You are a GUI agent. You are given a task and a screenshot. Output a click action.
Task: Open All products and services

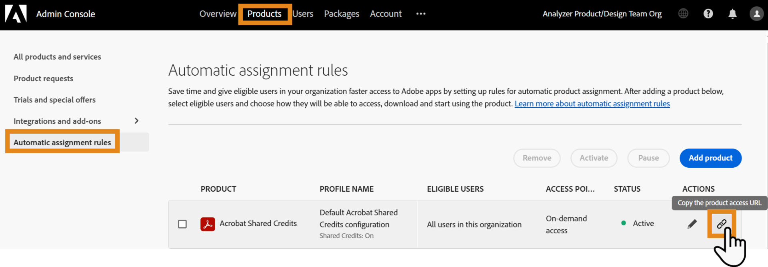(x=57, y=57)
